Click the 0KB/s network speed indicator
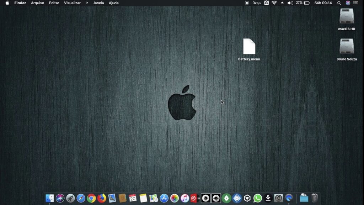364x205 pixels. (257, 3)
